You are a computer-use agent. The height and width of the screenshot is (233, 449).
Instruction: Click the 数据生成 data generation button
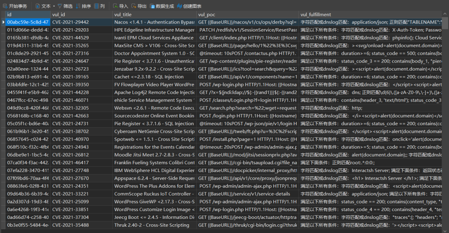pos(162,6)
